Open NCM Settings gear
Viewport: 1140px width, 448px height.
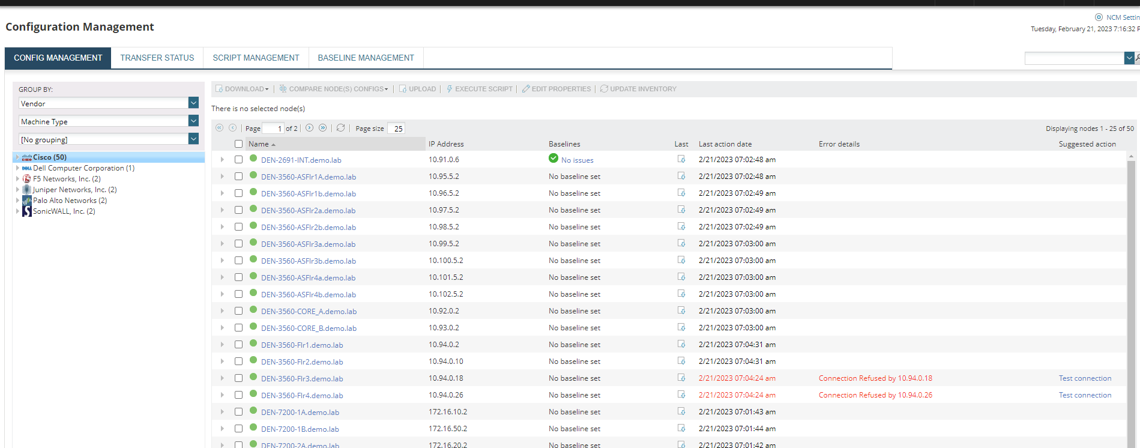[x=1099, y=17]
